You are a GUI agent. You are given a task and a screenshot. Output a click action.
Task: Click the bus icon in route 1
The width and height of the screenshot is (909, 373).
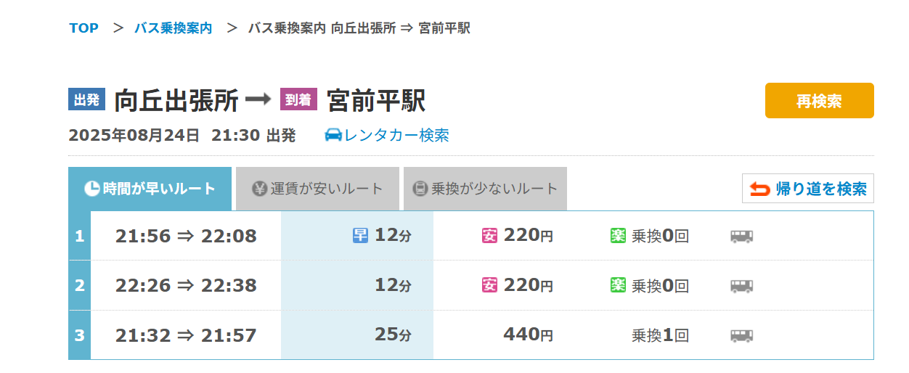[x=741, y=236]
